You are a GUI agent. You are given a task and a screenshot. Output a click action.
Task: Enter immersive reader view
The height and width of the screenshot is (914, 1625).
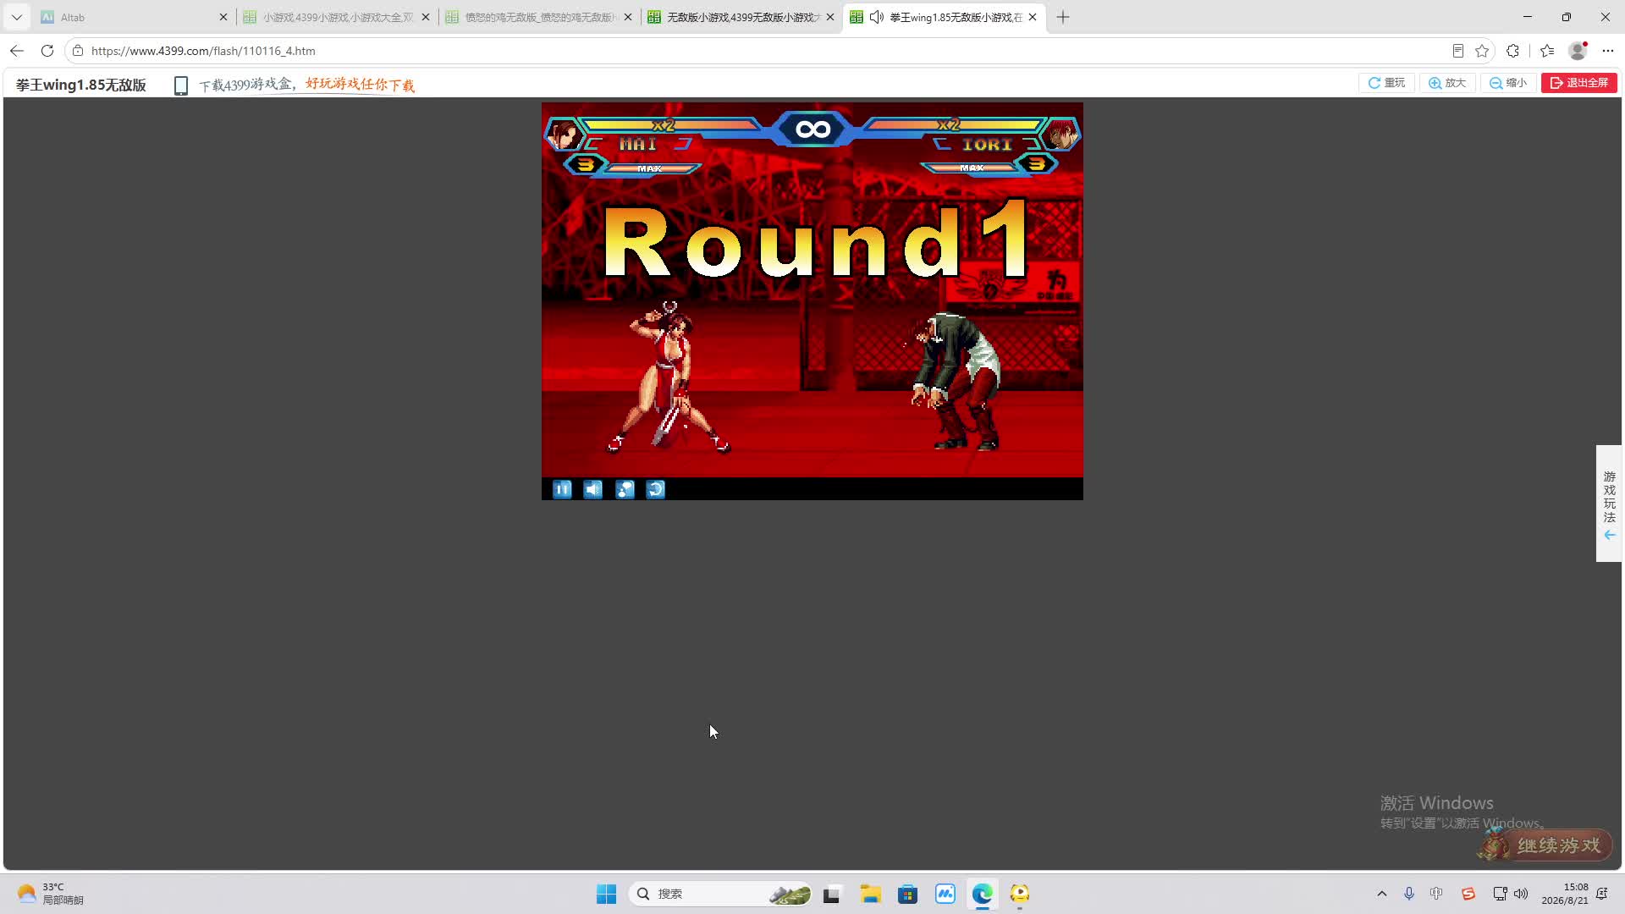click(1457, 51)
